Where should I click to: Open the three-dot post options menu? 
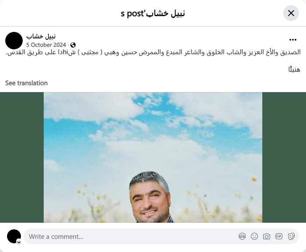tap(293, 40)
